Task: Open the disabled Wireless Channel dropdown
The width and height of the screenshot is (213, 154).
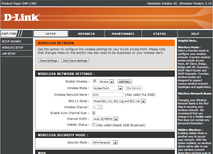Action: tap(97, 107)
